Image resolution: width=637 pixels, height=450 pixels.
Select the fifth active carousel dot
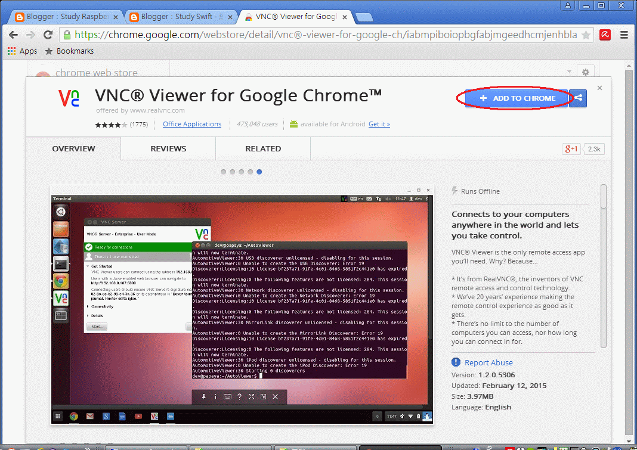pyautogui.click(x=259, y=172)
